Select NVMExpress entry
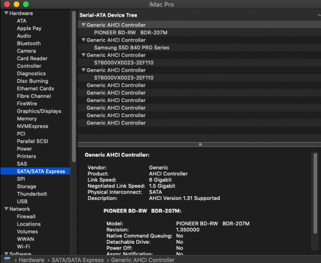Viewport: 321px width, 263px height. coord(32,126)
